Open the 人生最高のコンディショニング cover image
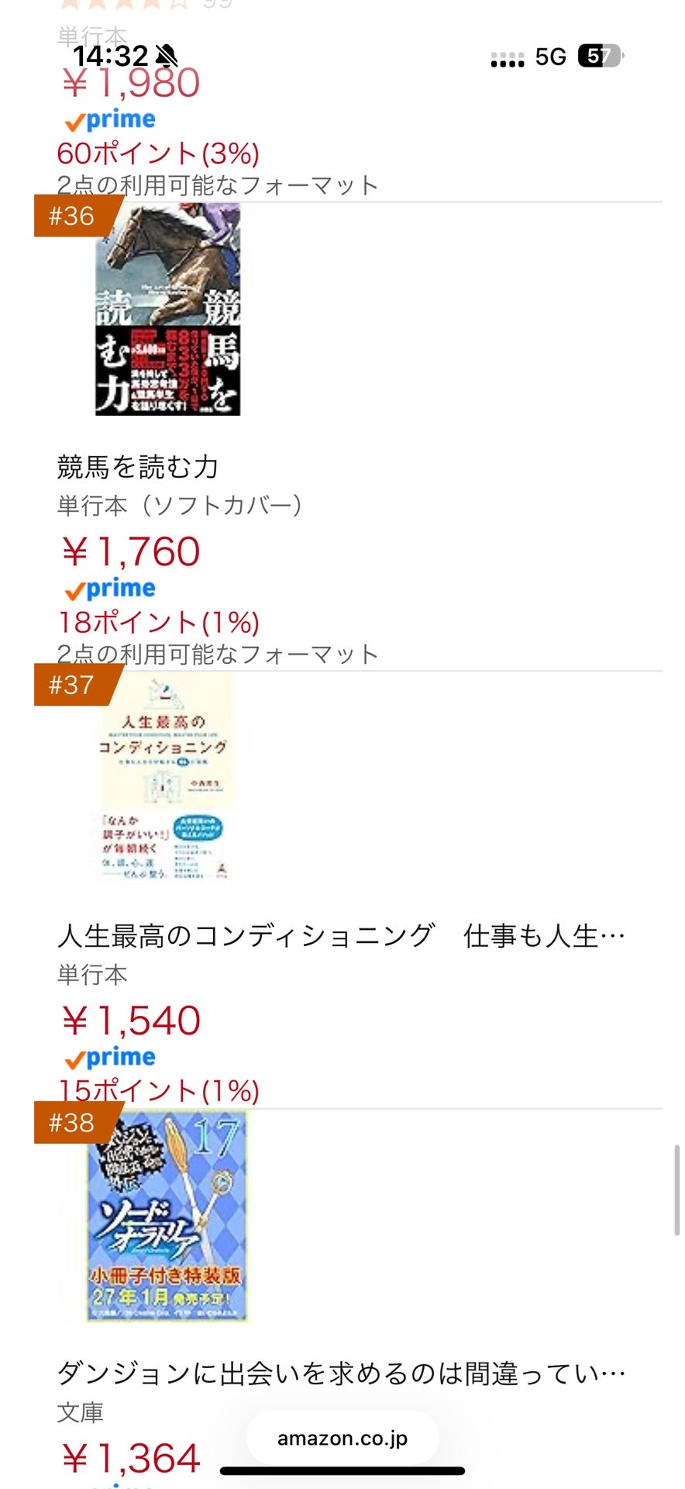Image resolution: width=685 pixels, height=1489 pixels. [x=166, y=779]
